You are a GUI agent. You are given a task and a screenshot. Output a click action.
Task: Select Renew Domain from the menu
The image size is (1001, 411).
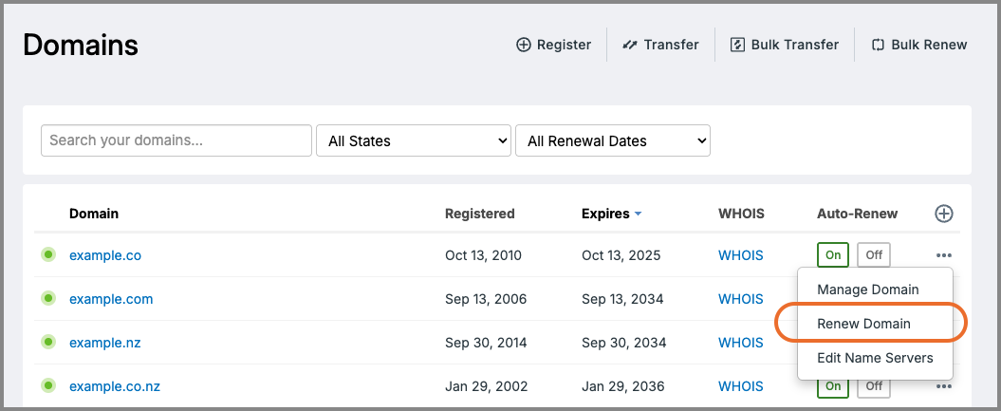point(863,324)
